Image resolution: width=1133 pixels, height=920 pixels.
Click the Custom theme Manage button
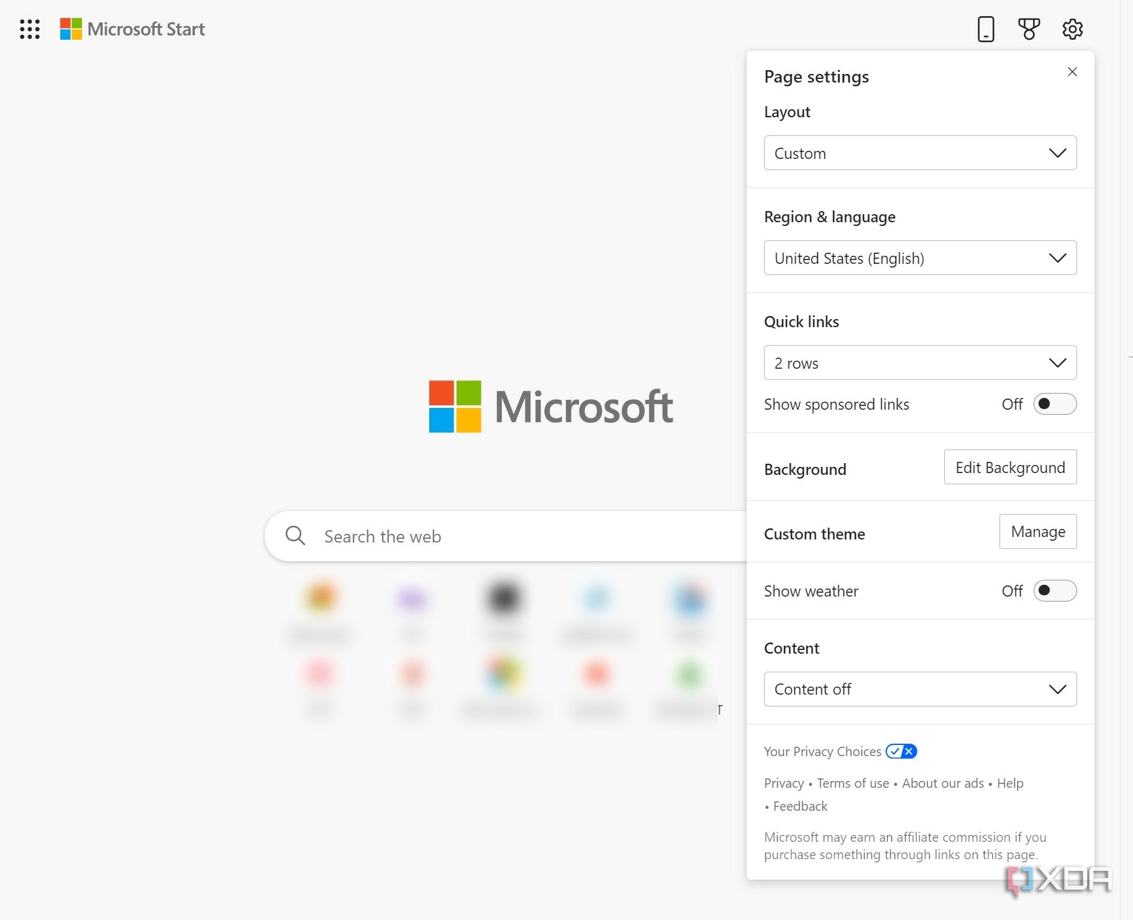point(1038,531)
